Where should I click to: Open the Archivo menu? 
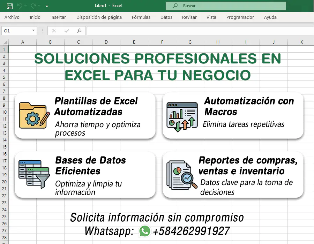click(12, 17)
